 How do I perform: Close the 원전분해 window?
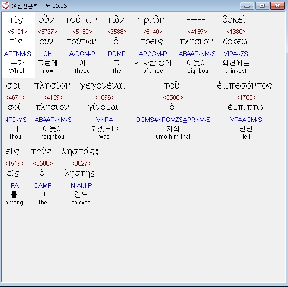(x=277, y=6)
